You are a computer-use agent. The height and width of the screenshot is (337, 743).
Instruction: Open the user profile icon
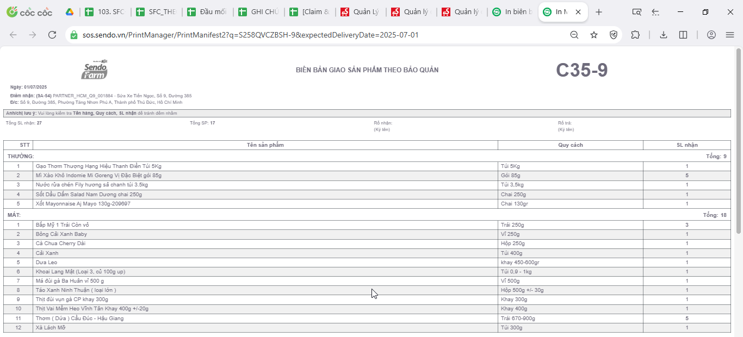[711, 35]
